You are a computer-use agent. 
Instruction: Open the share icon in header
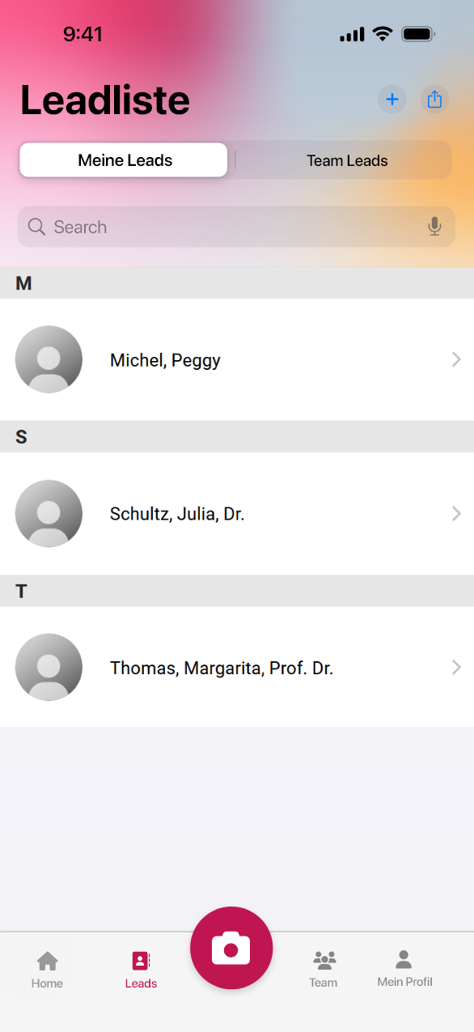coord(434,100)
